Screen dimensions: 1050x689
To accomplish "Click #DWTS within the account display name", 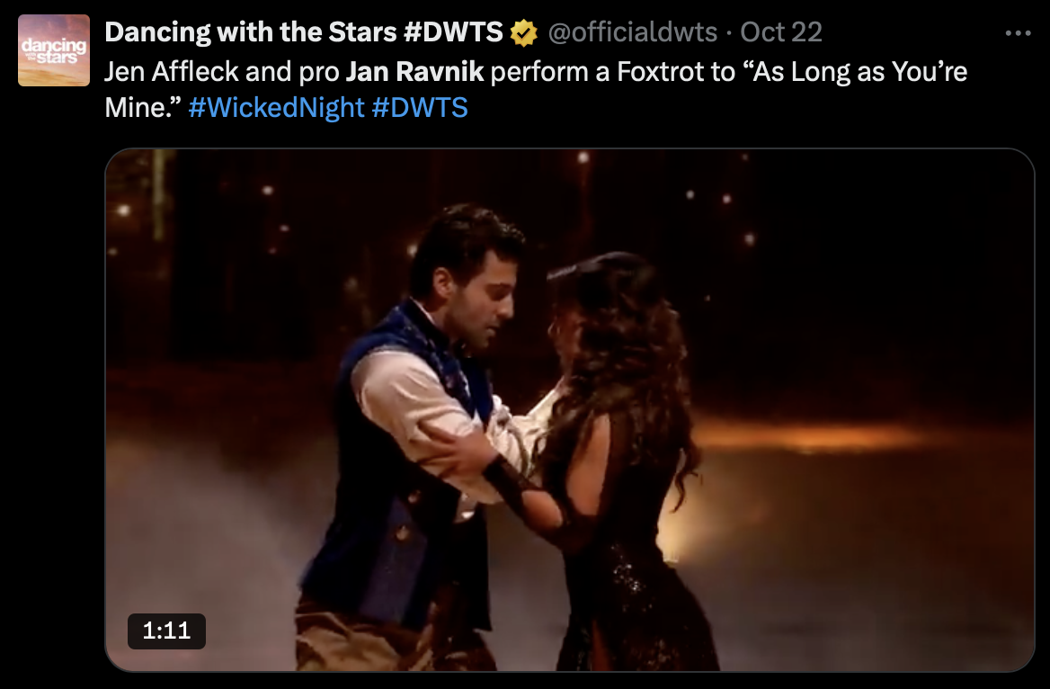I will coord(453,32).
